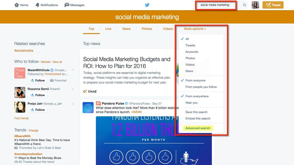Click the Twitter bird logo

pyautogui.click(x=147, y=5)
